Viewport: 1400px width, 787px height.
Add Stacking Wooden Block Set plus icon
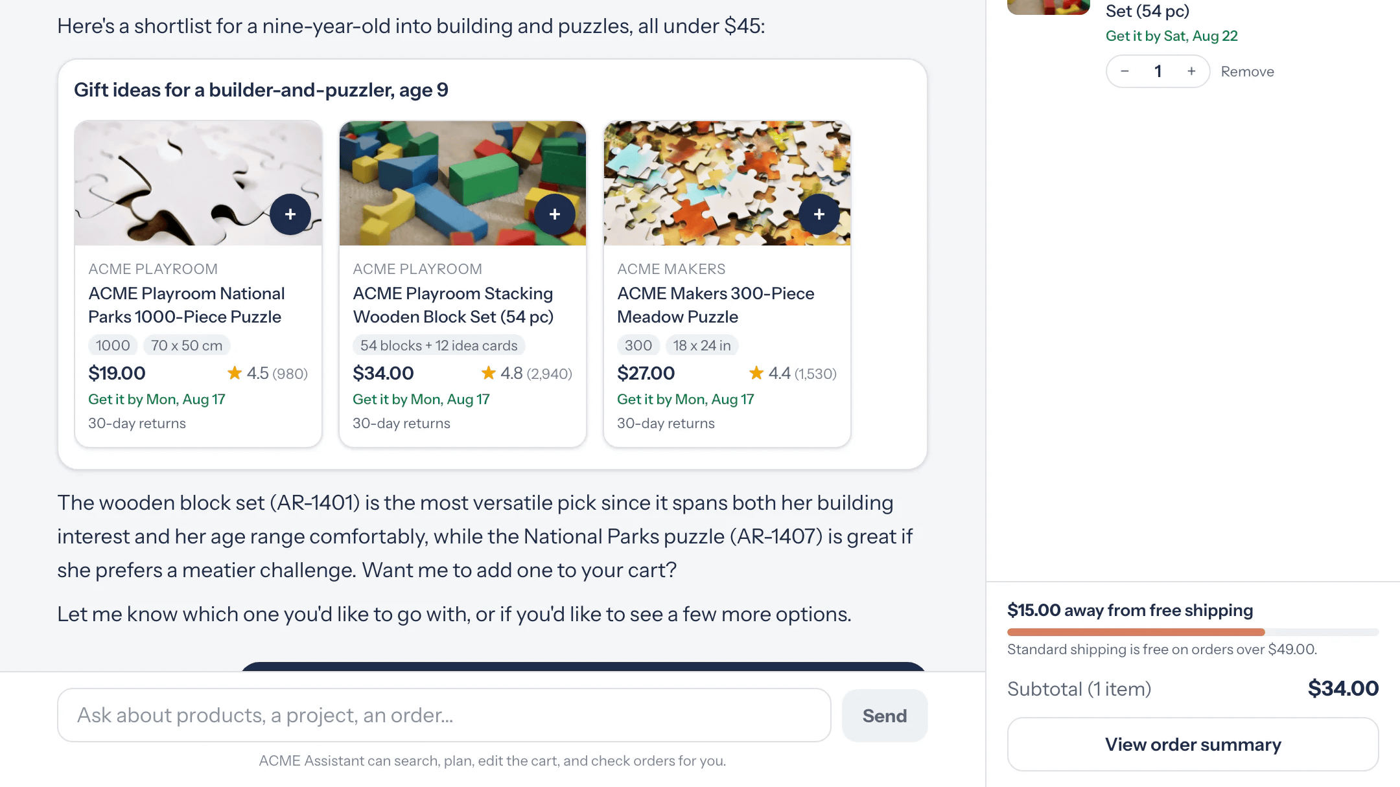click(555, 214)
